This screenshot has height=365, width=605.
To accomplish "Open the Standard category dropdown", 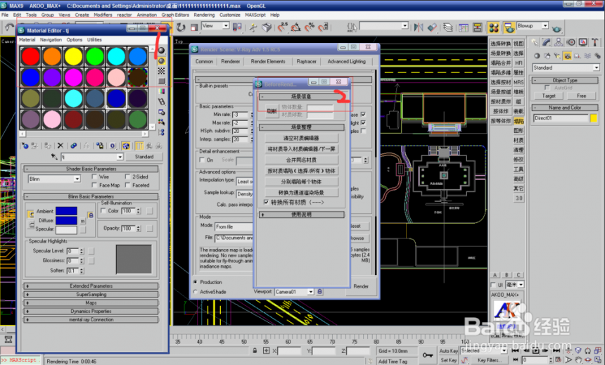I will (x=596, y=68).
